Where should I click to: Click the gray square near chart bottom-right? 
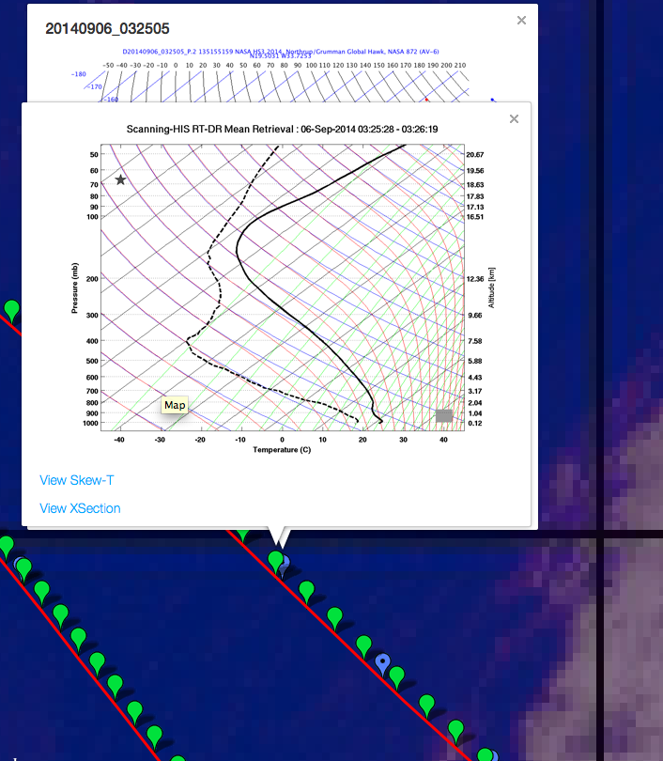[x=444, y=415]
